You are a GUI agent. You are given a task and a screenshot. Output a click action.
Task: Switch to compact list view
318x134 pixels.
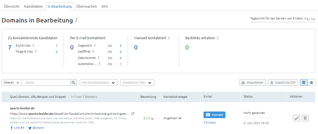pos(311,83)
